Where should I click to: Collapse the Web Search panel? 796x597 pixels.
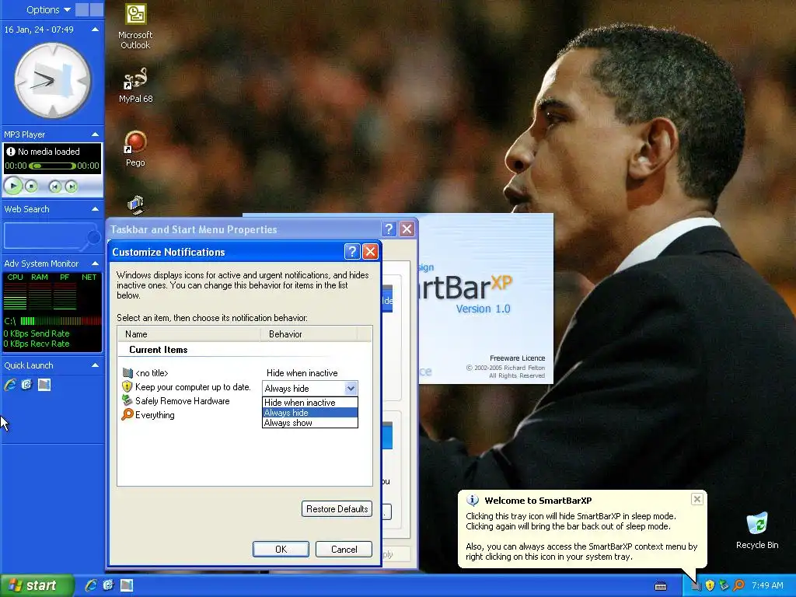click(95, 209)
